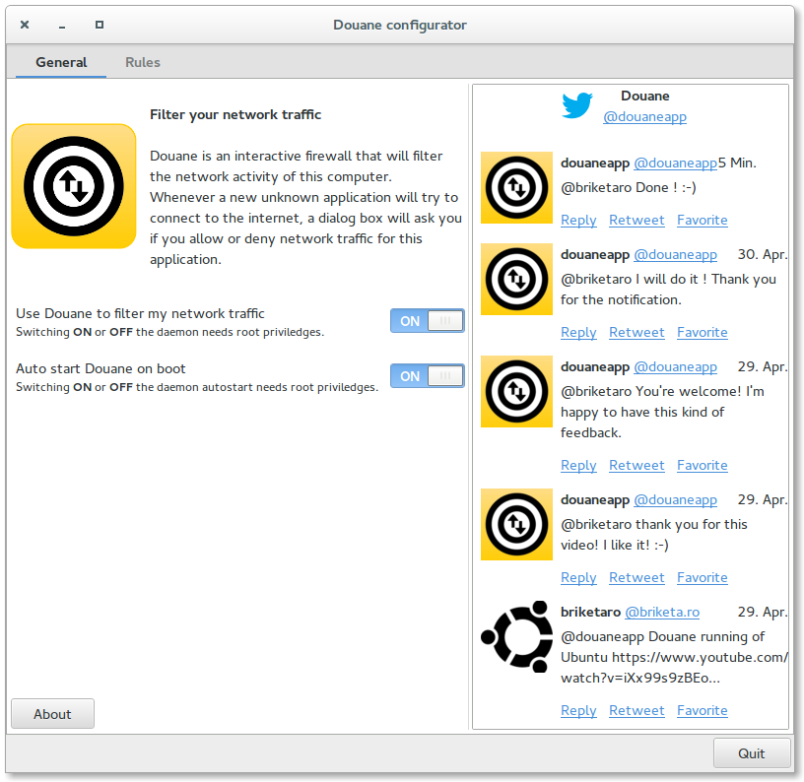
Task: Favorite the "Done ! :-)" tweet
Action: 702,221
